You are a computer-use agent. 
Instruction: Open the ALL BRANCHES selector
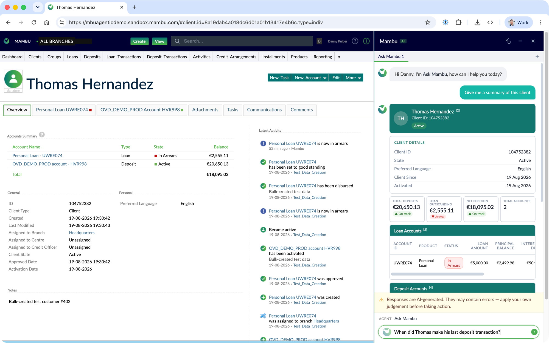[x=56, y=41]
